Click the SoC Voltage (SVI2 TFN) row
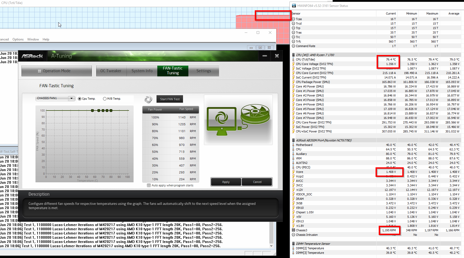 point(376,68)
